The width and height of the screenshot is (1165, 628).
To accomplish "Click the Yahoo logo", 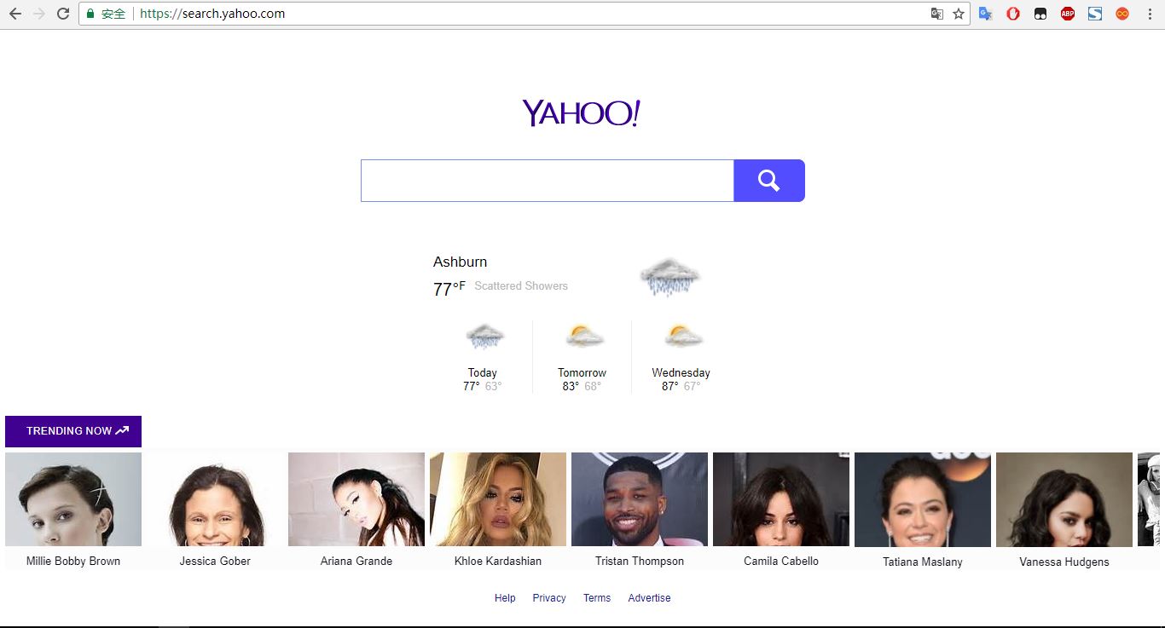I will (581, 112).
